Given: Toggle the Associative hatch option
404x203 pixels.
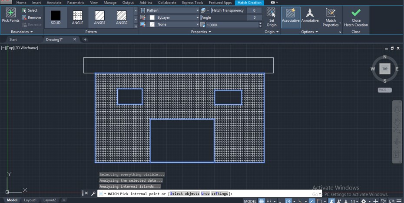Looking at the screenshot, I should [x=291, y=17].
